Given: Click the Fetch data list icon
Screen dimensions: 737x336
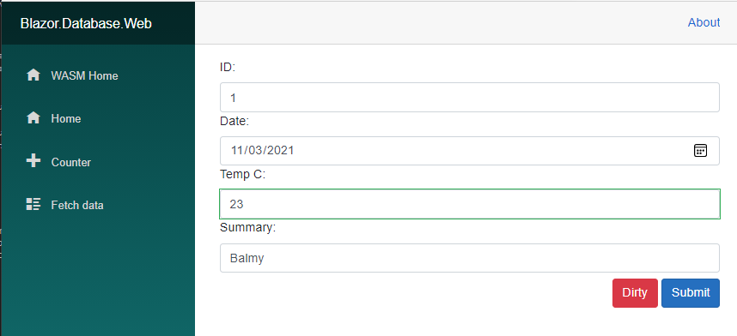Looking at the screenshot, I should (x=33, y=204).
